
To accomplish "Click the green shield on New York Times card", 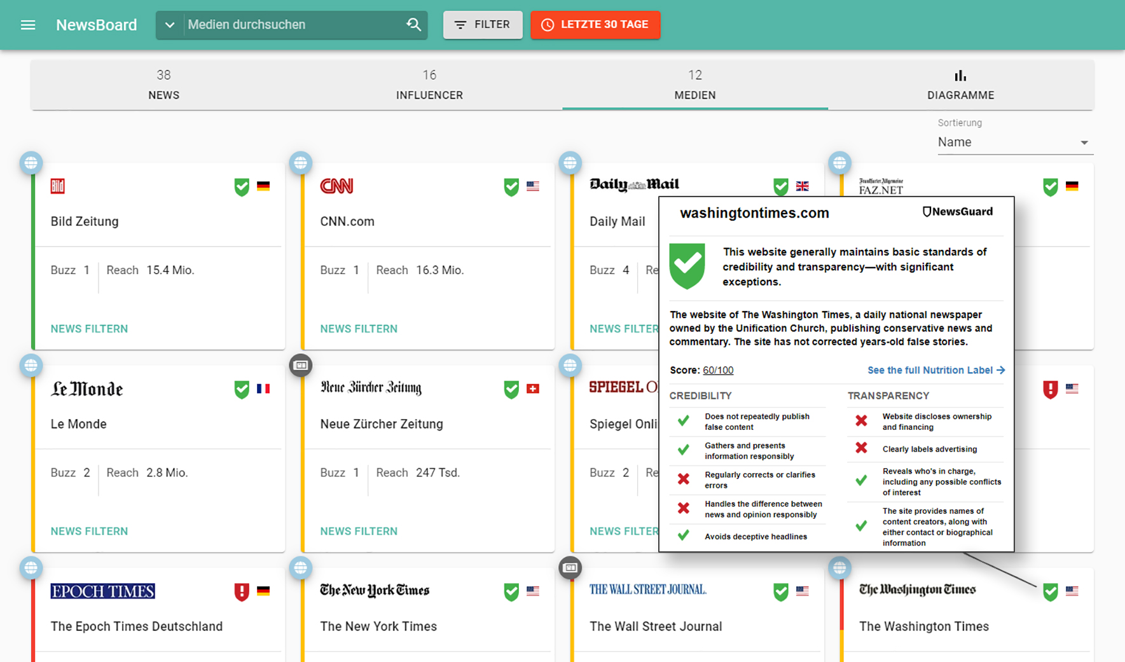I will coord(511,591).
